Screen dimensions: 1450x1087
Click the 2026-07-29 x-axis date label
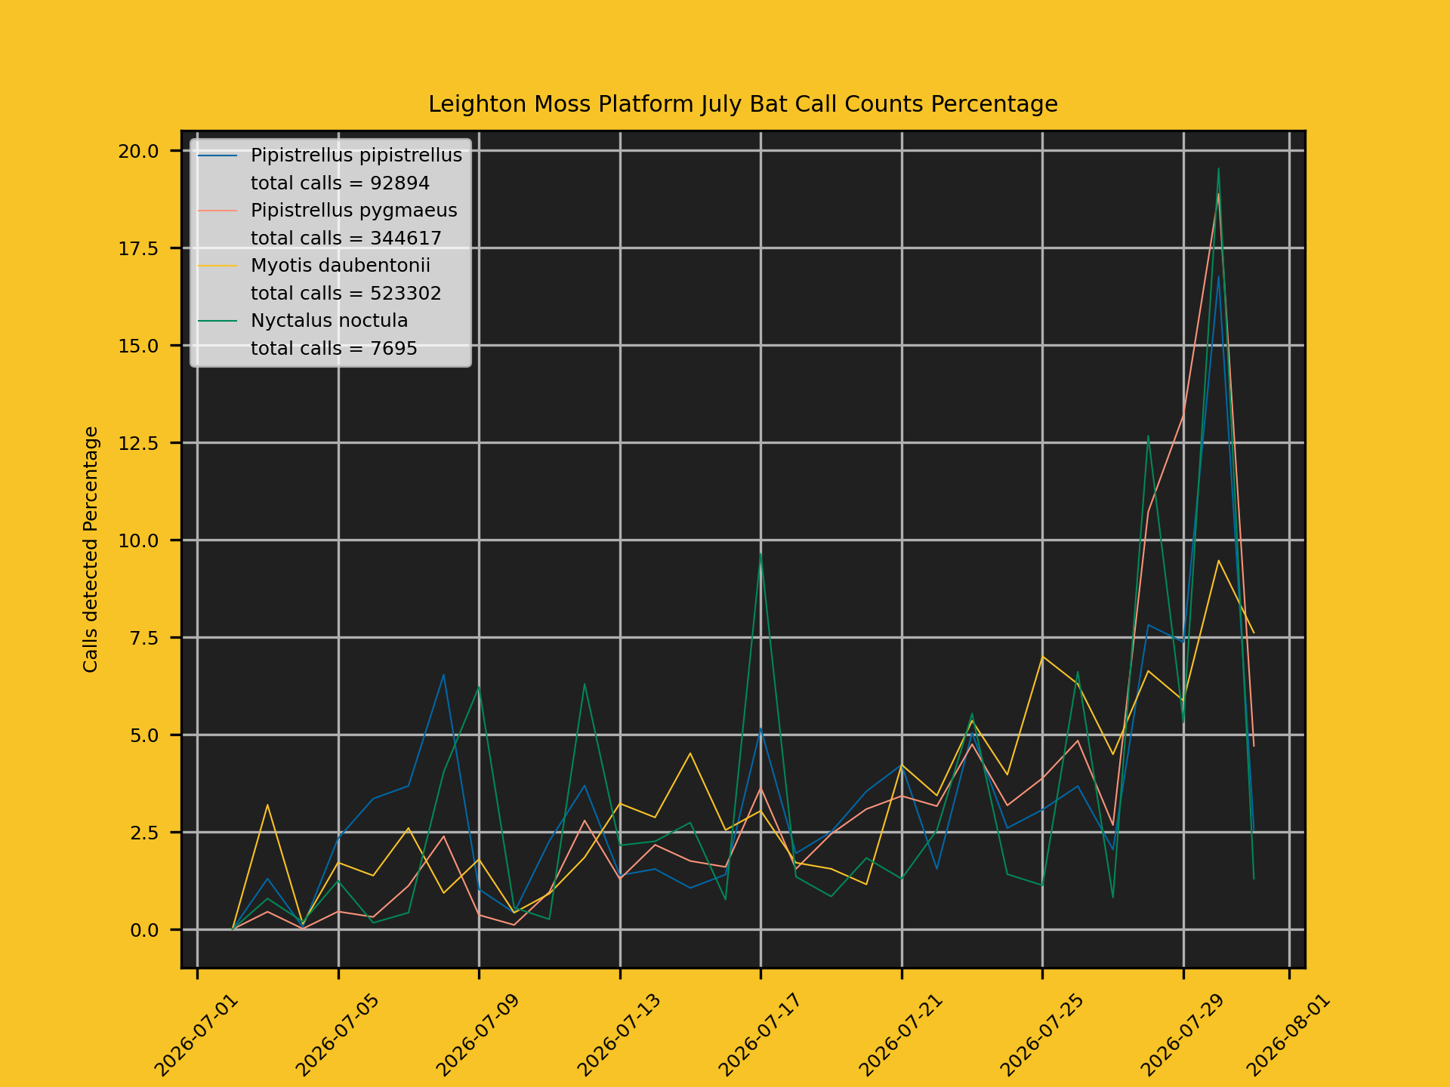pyautogui.click(x=1182, y=1034)
